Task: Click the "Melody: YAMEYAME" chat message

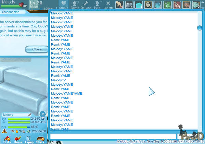Action: (x=66, y=93)
